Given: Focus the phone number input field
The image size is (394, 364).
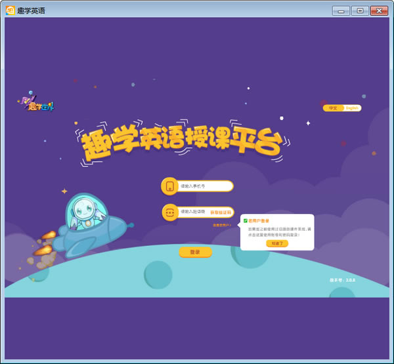Looking at the screenshot, I should (x=206, y=186).
